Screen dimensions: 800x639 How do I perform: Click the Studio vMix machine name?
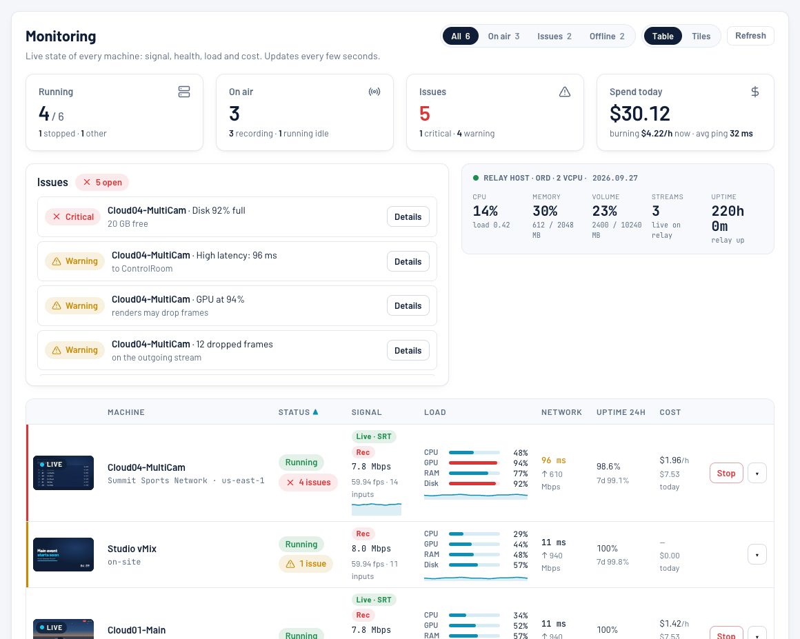[132, 549]
